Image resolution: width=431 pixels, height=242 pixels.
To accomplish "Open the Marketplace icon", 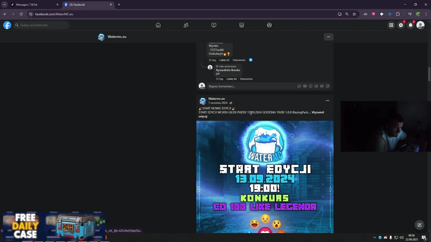I will pyautogui.click(x=241, y=25).
